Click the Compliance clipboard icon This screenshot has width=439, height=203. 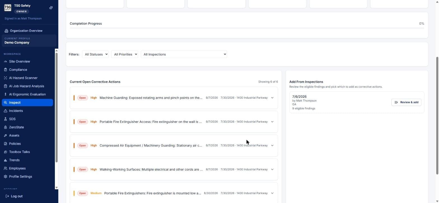(x=6, y=70)
